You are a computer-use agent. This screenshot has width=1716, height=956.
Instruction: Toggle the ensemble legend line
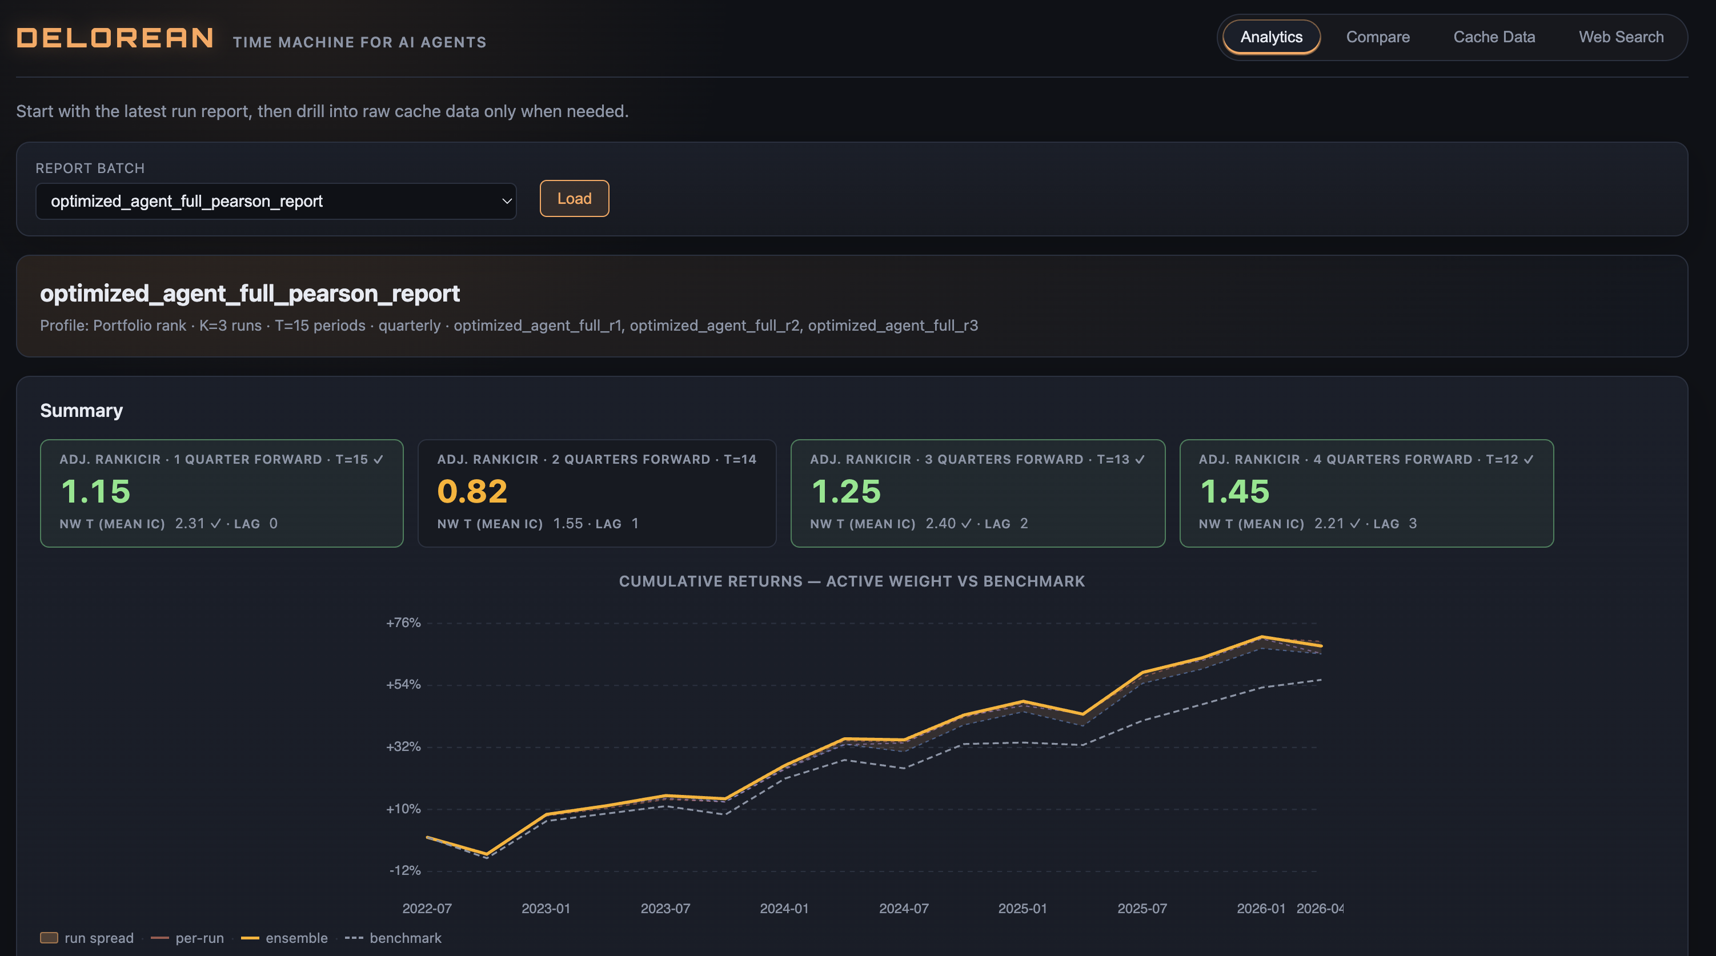click(284, 938)
